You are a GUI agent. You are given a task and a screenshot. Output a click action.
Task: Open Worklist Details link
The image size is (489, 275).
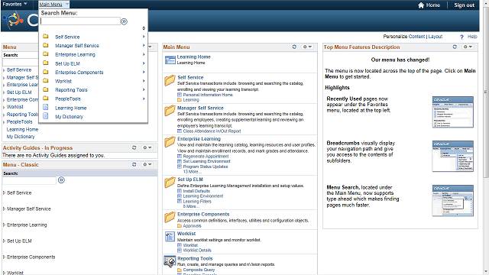click(x=197, y=251)
